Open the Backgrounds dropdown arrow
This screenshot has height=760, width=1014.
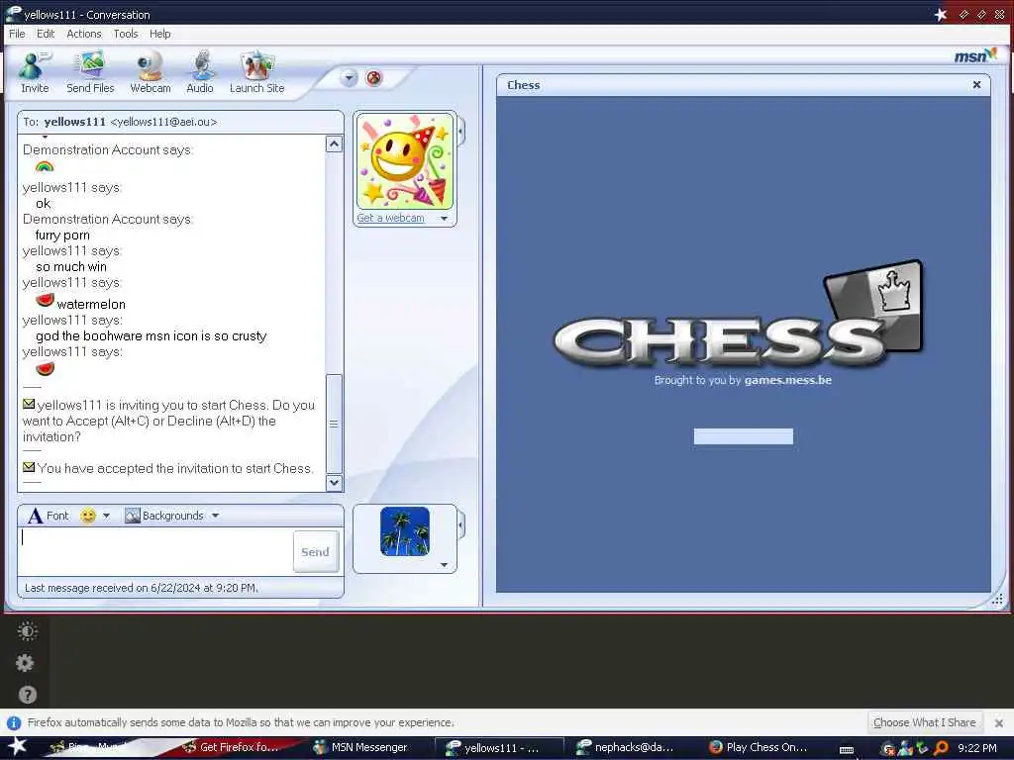point(215,516)
